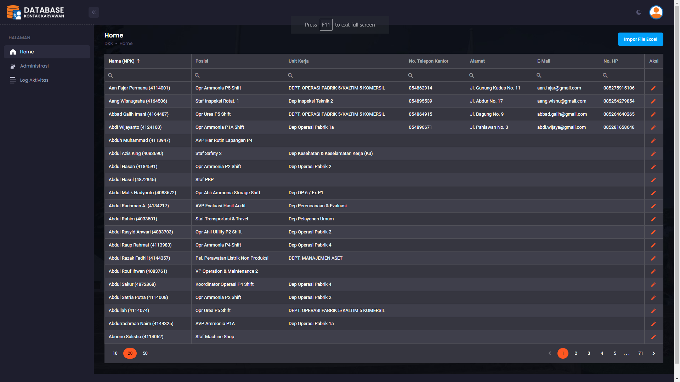Screen dimensions: 680x382
Task: Edit Abduh Muhammad row pencil icon
Action: [653, 141]
